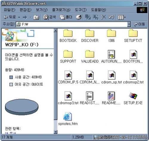Open the File (파일) menu

click(x=10, y=10)
